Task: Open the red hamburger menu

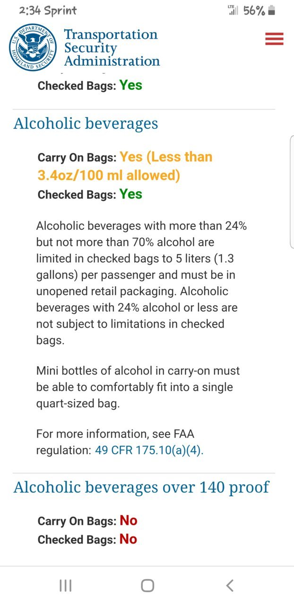Action: (274, 39)
